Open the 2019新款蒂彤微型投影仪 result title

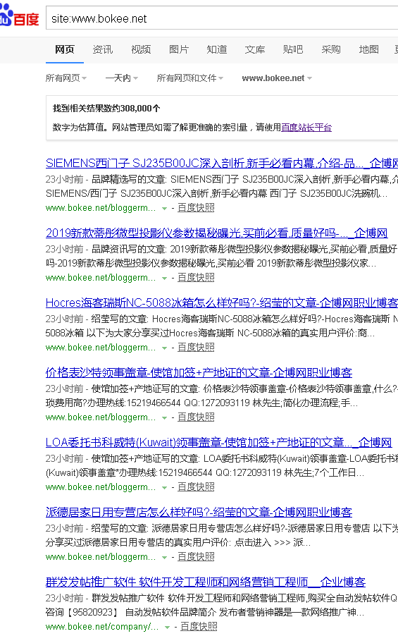(217, 233)
